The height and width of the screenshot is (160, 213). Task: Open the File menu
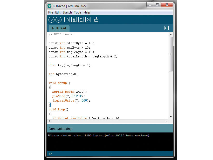pyautogui.click(x=51, y=12)
